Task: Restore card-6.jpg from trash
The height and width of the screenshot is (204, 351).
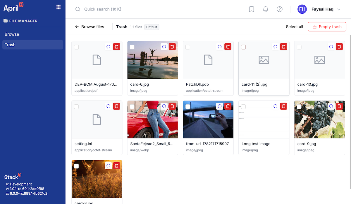Action: tap(164, 47)
